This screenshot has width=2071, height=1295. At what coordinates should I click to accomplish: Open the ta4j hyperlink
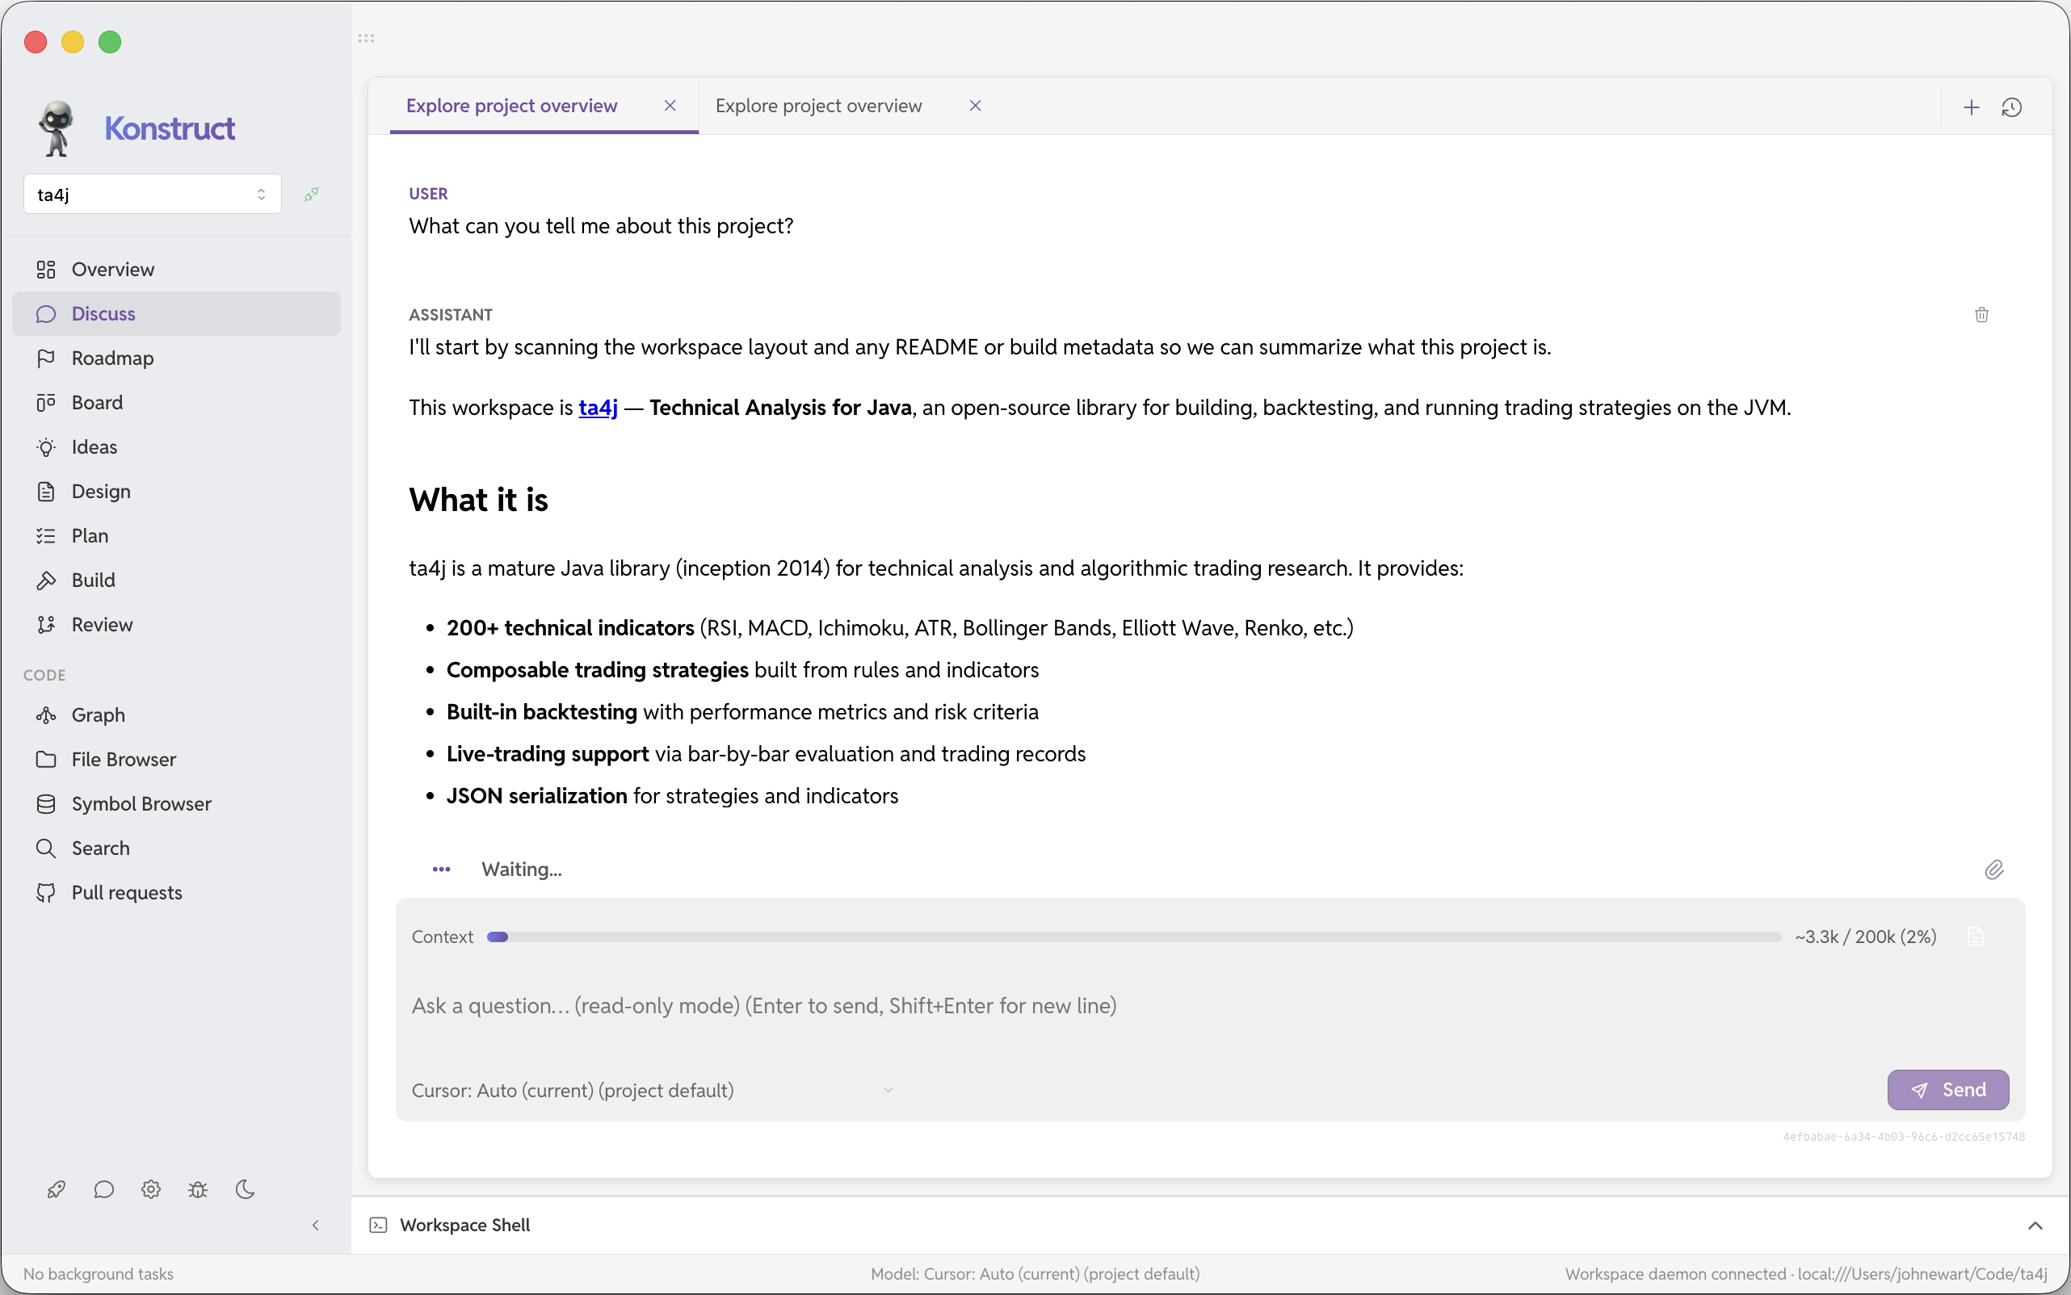click(598, 408)
